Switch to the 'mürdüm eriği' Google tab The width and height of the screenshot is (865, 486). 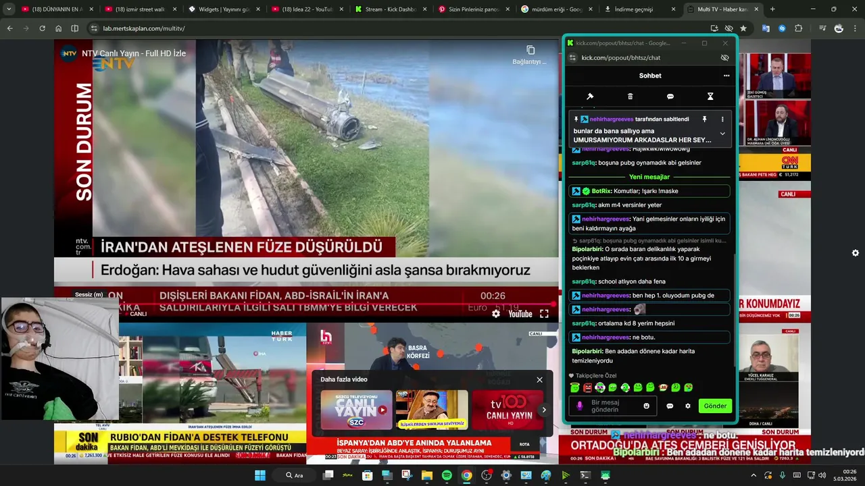click(557, 9)
